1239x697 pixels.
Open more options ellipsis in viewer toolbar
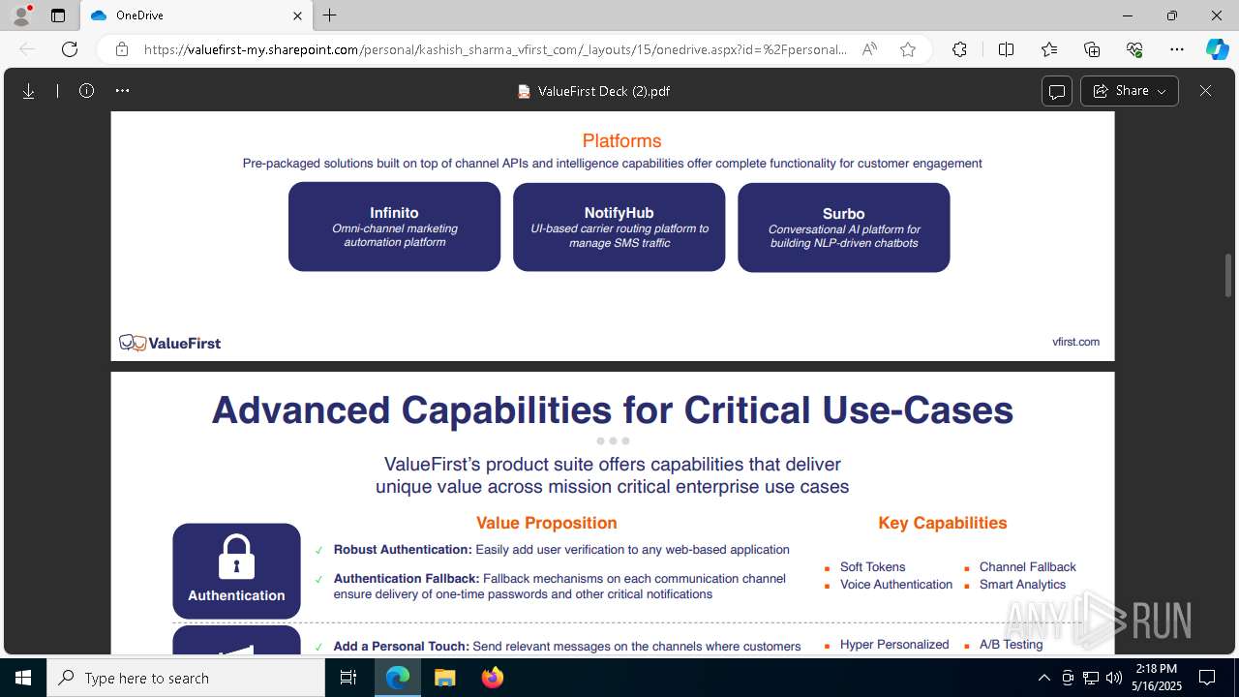[x=122, y=91]
